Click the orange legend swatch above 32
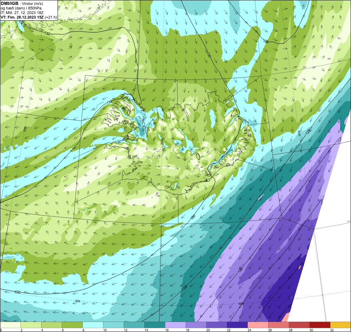Screen dimensions: 351x332 (x=340, y=325)
